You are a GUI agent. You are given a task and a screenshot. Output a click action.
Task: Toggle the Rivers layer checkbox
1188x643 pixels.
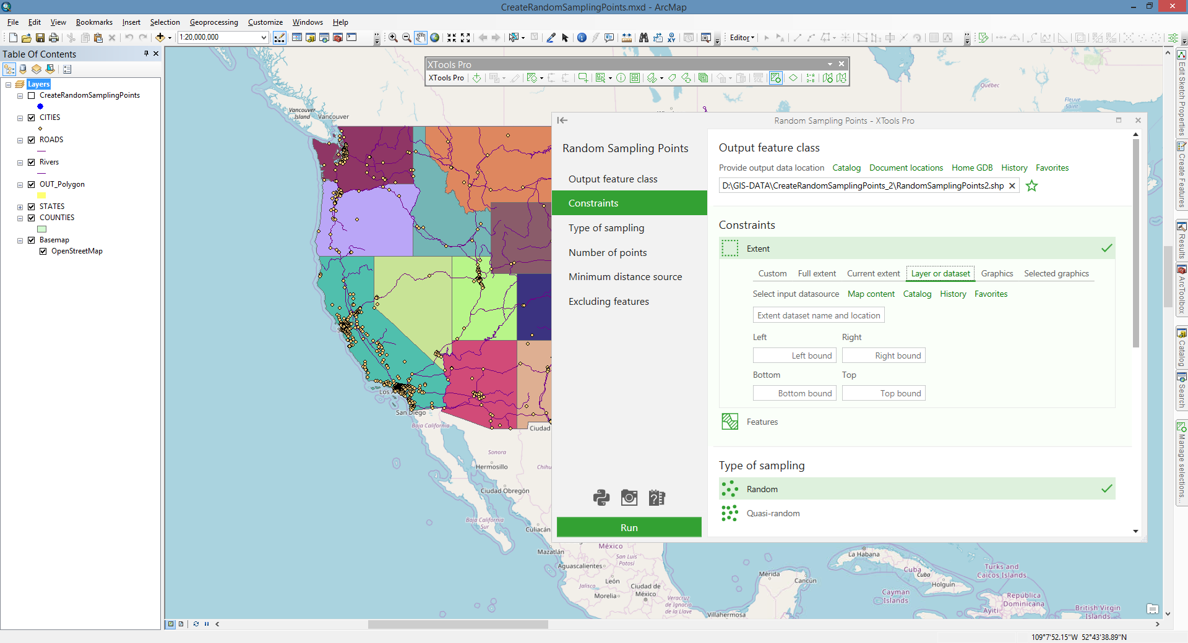coord(31,163)
